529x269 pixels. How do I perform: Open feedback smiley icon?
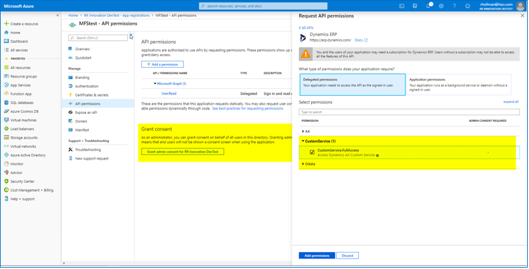468,6
